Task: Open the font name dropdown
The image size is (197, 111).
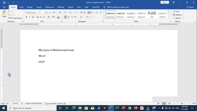Action: click(x=38, y=13)
